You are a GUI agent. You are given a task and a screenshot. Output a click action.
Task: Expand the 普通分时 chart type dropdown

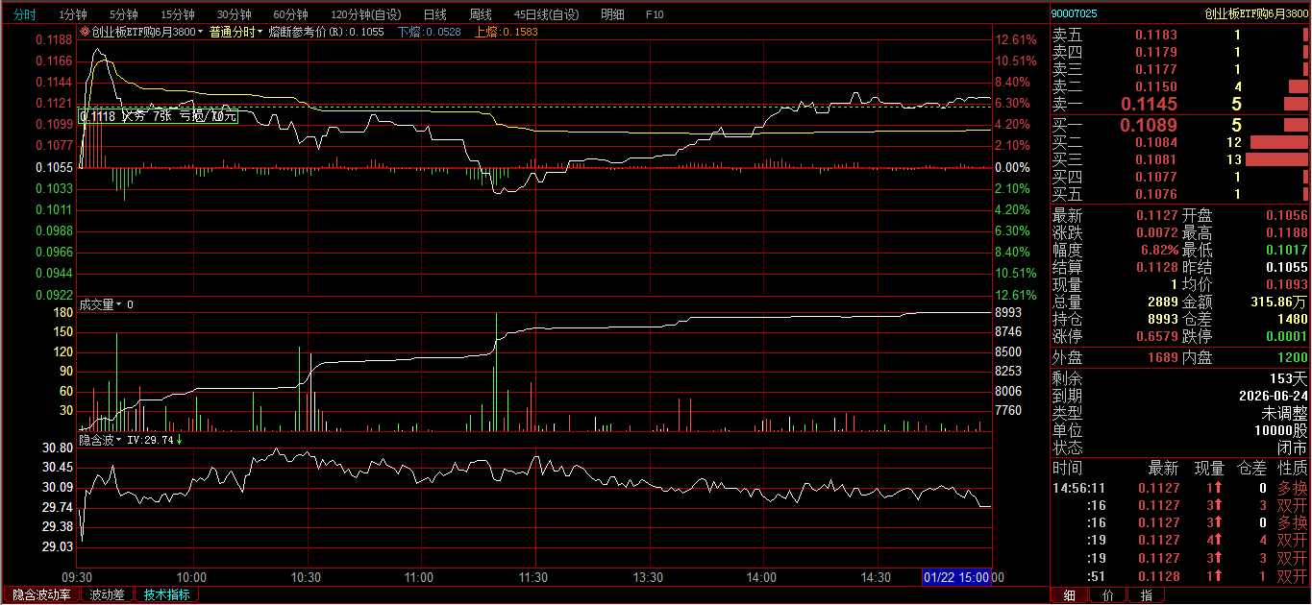pos(236,32)
